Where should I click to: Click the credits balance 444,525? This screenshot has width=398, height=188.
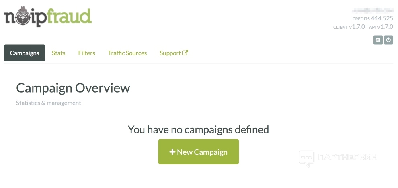tap(382, 18)
